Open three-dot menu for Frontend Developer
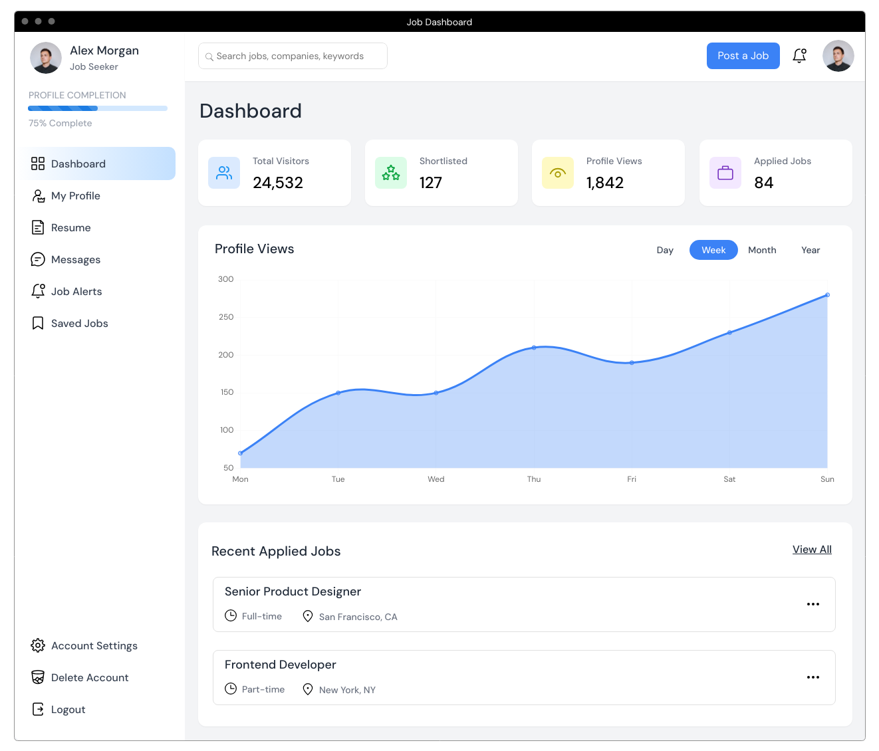Image resolution: width=879 pixels, height=751 pixels. point(813,677)
